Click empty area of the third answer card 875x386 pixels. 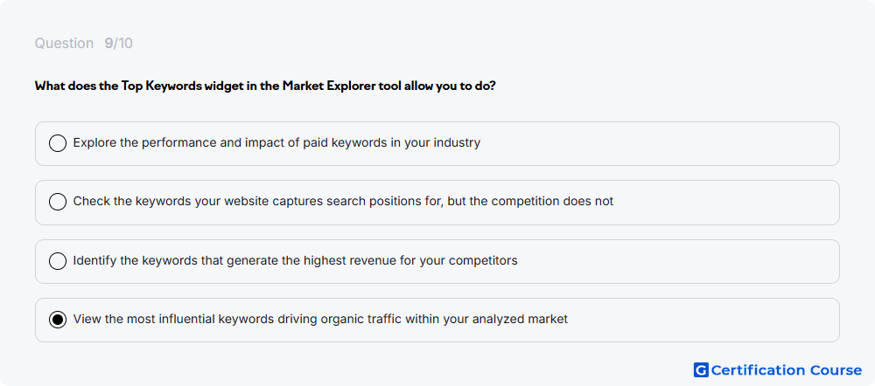pos(678,261)
